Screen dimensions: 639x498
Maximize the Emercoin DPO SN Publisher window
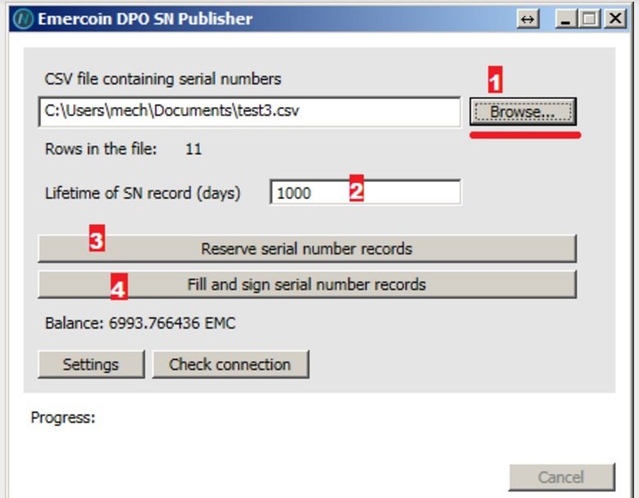589,19
